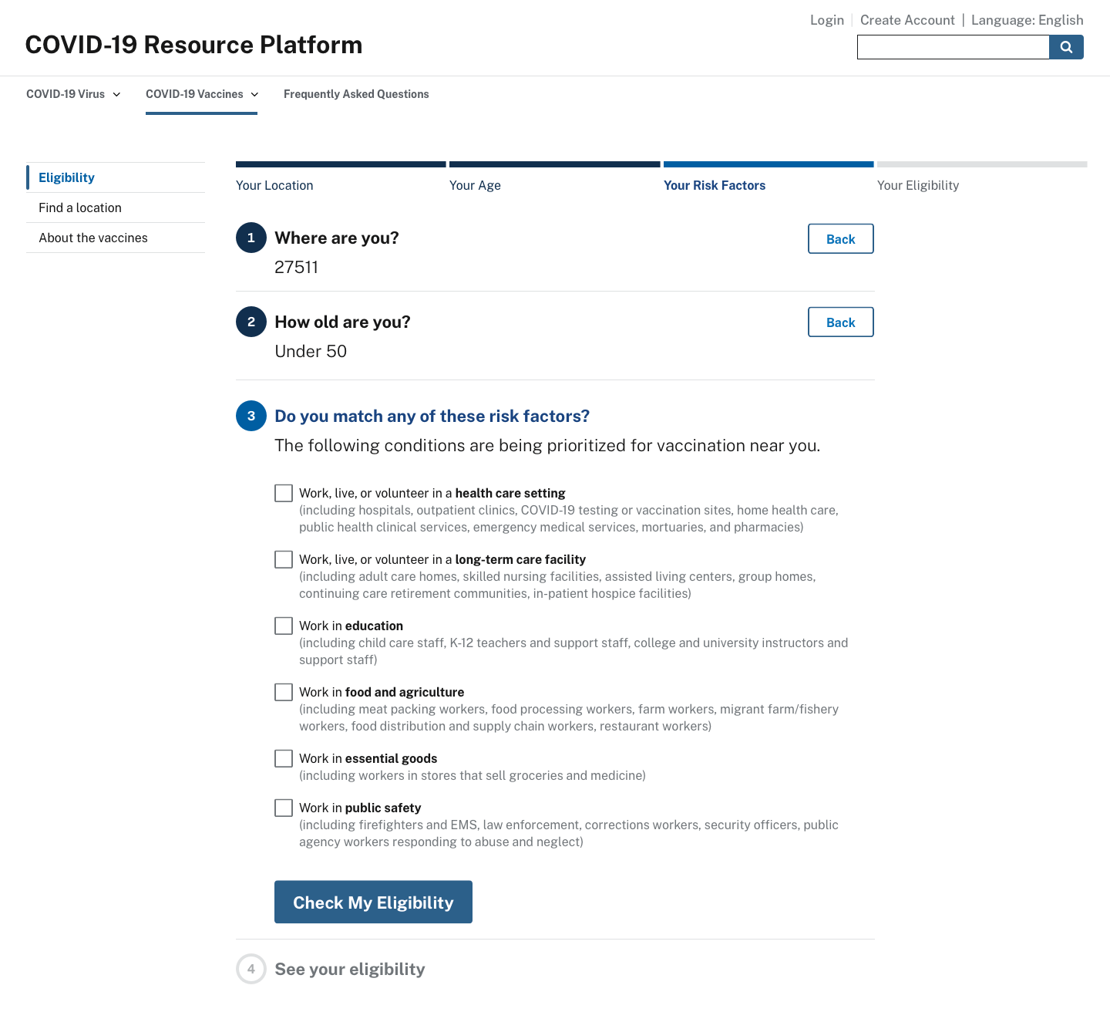Viewport: 1110px width, 1029px height.
Task: Open step 1 circle for Where are you
Action: pos(251,238)
